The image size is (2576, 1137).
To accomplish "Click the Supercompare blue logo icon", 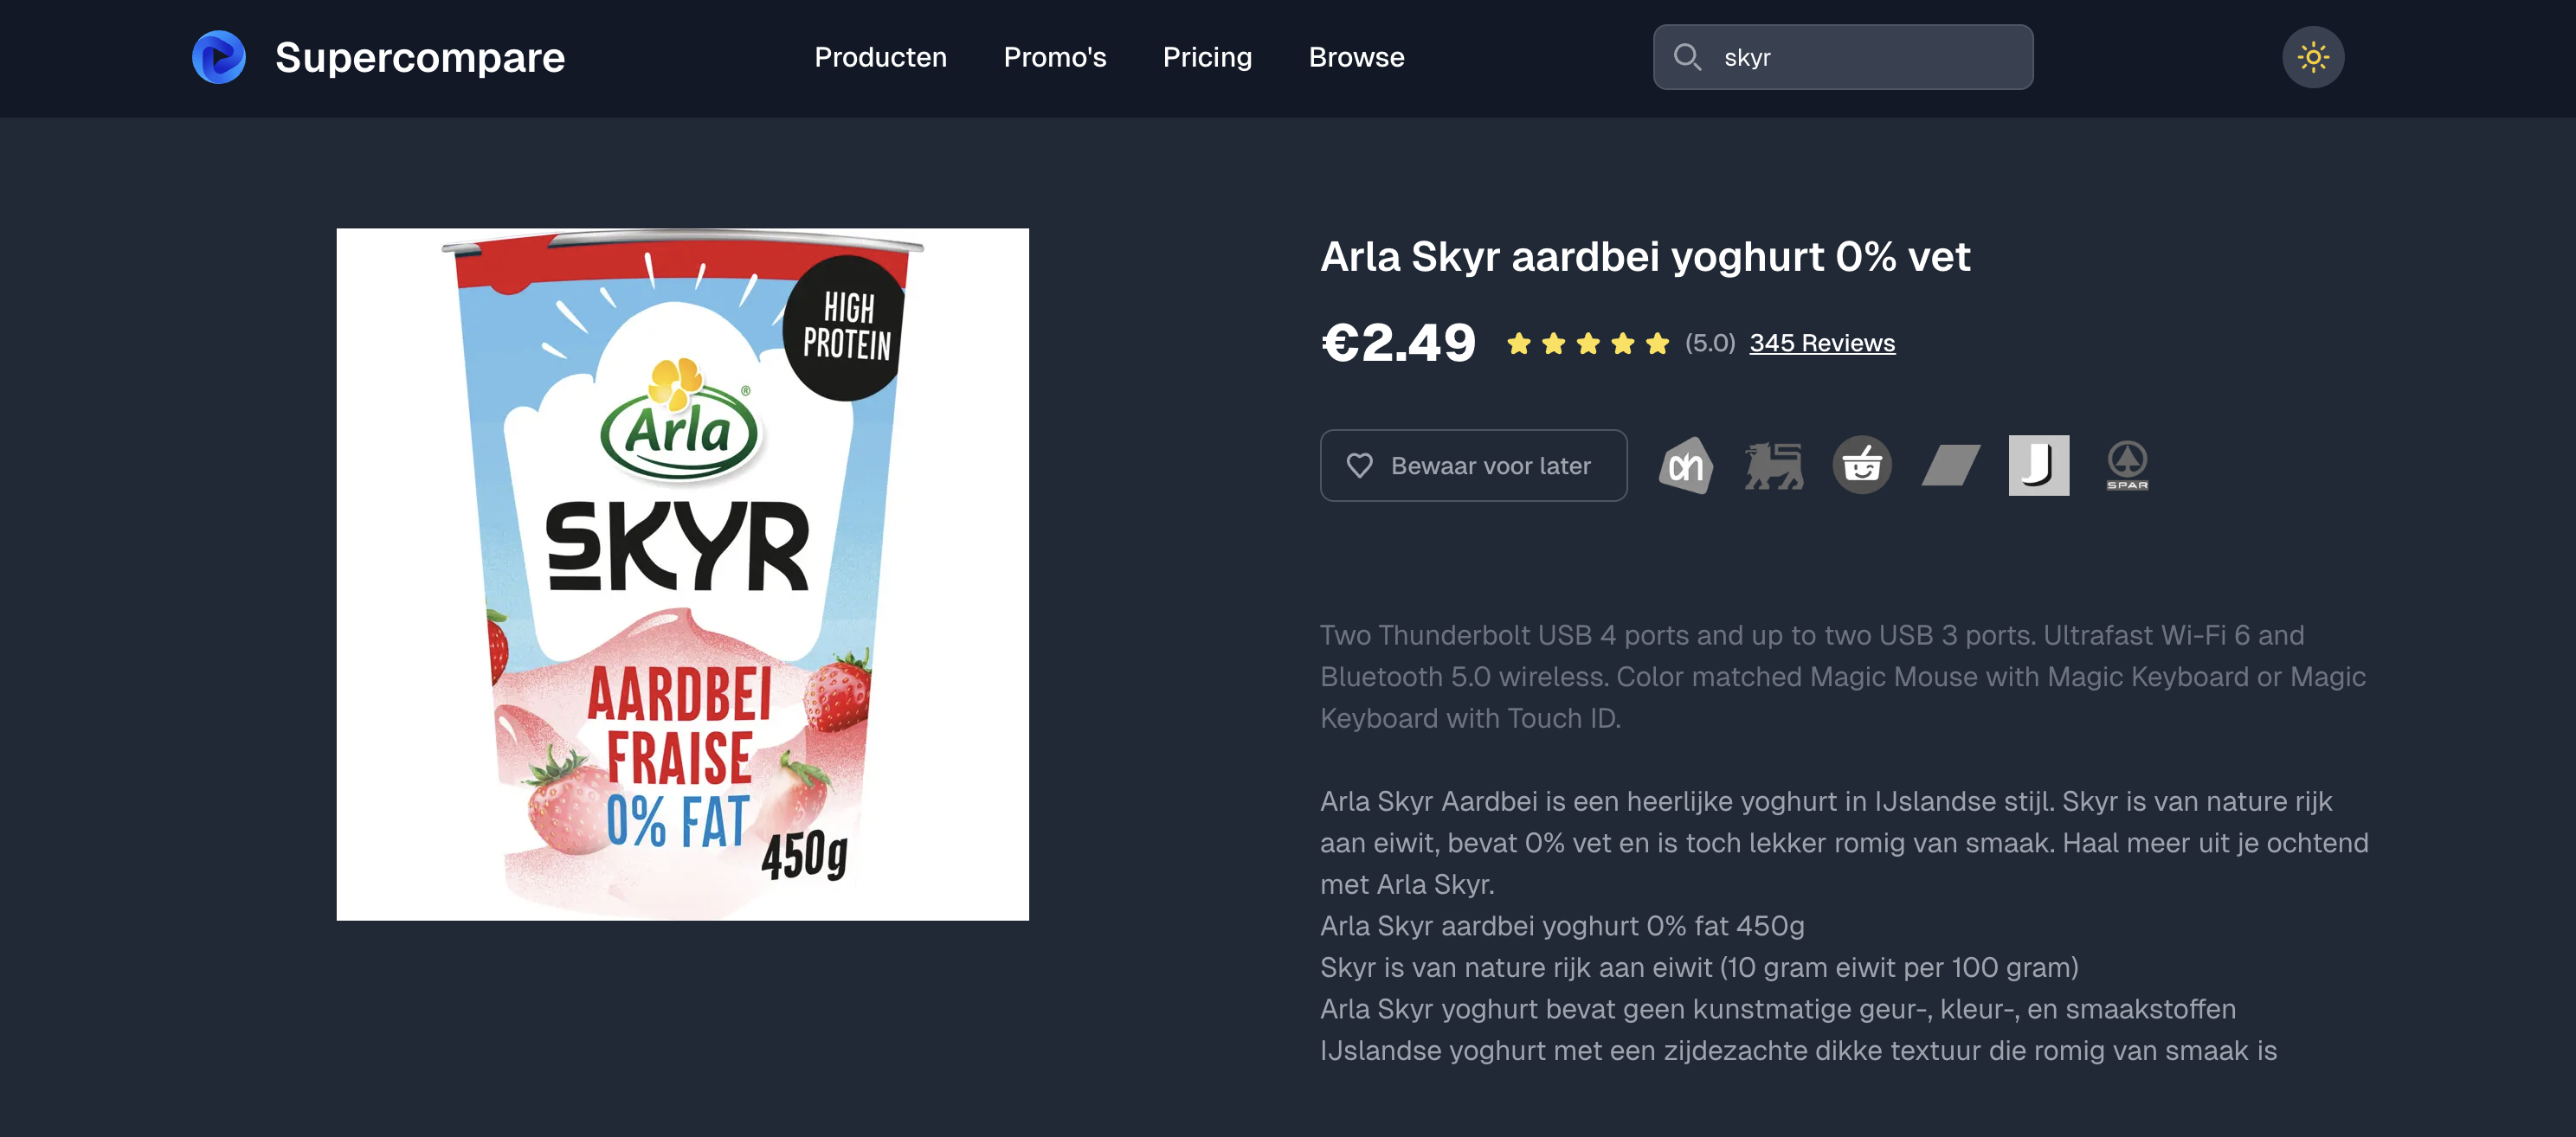I will coord(219,57).
